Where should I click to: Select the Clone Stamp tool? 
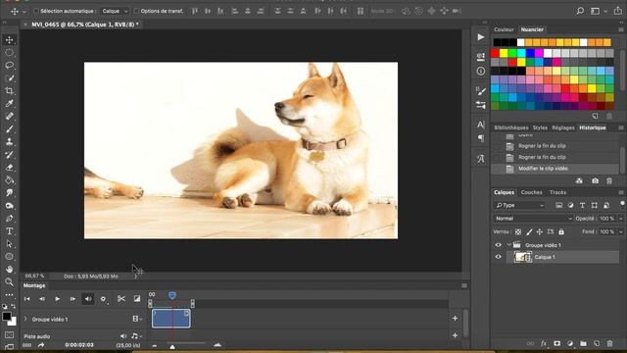click(x=9, y=141)
